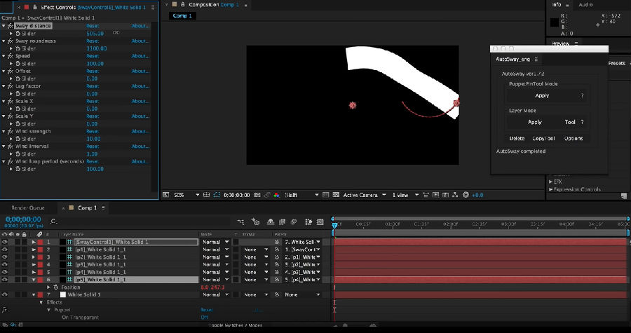
Task: Click the timeline layer search magnifier icon
Action: click(53, 222)
